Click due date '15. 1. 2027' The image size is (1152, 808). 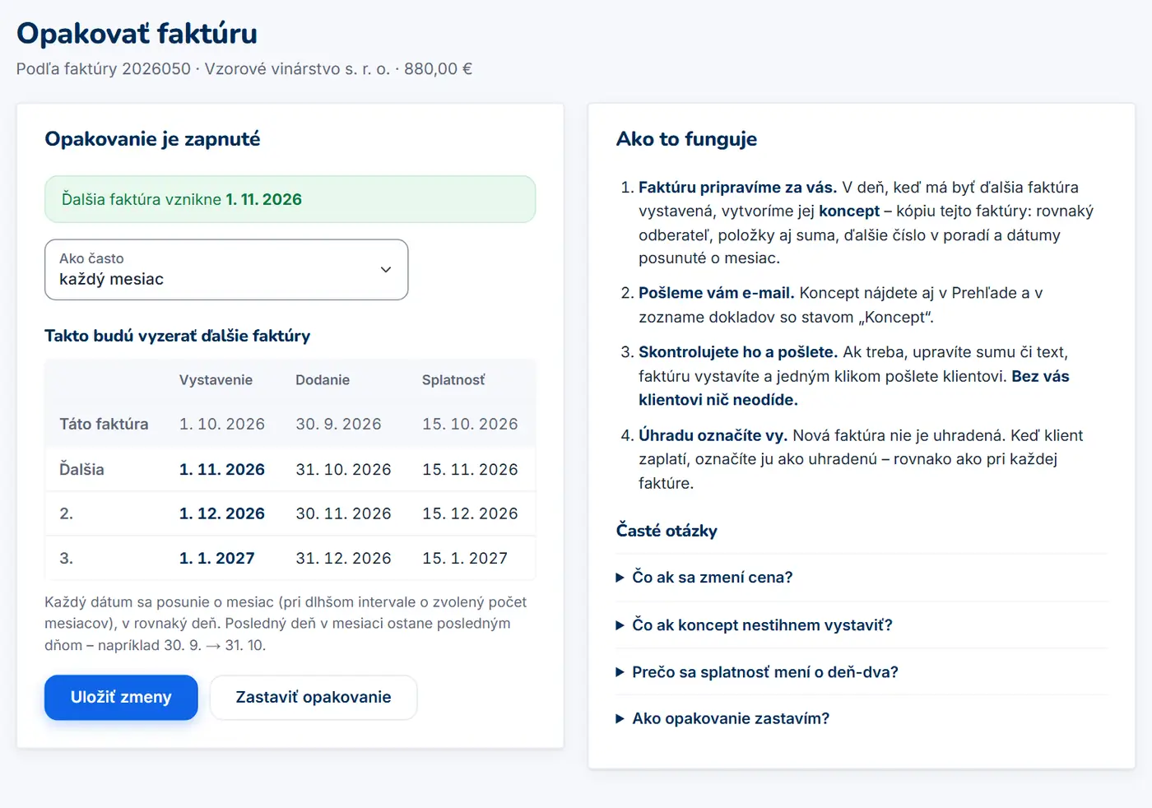(x=465, y=559)
